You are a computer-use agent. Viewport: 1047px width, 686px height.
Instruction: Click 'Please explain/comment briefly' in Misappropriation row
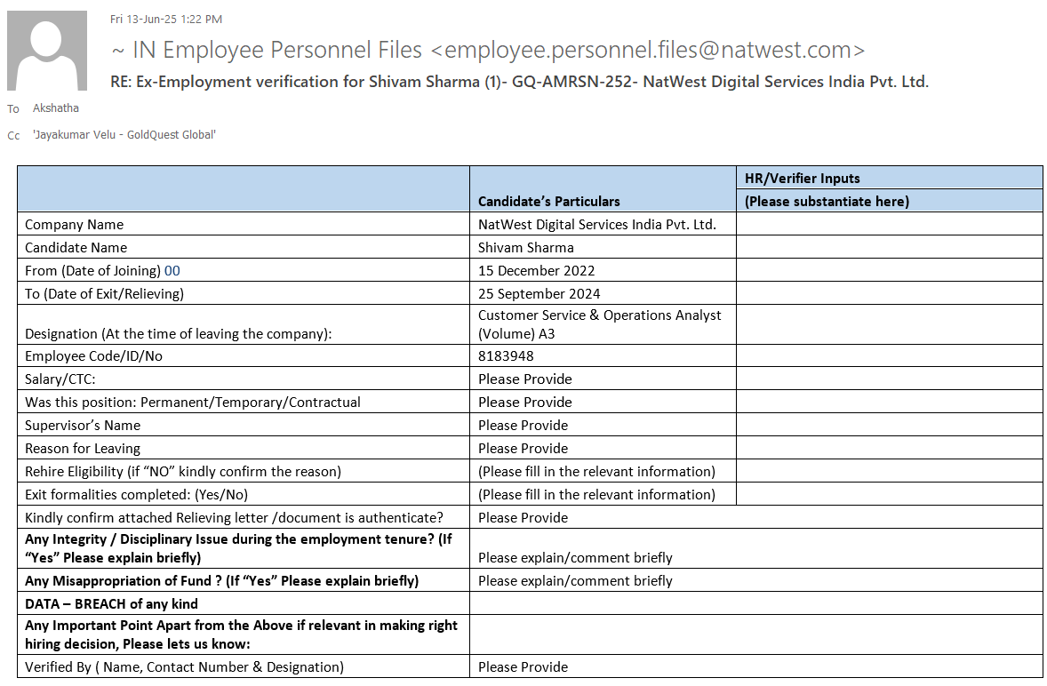(x=575, y=581)
